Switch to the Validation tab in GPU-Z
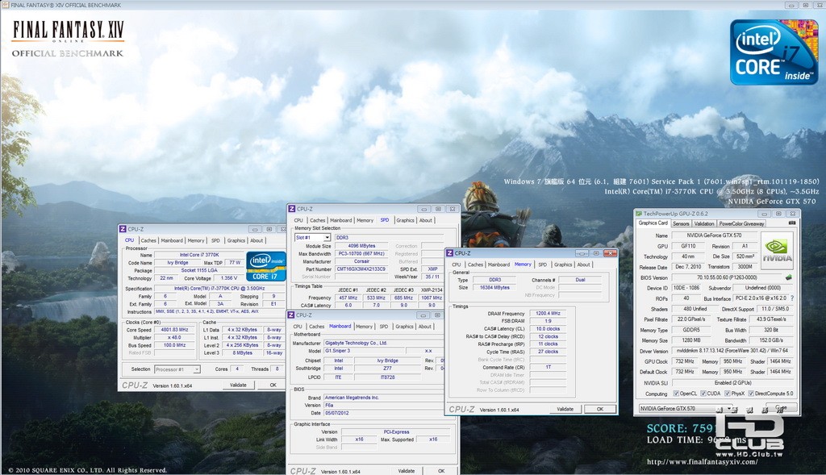 click(x=703, y=223)
